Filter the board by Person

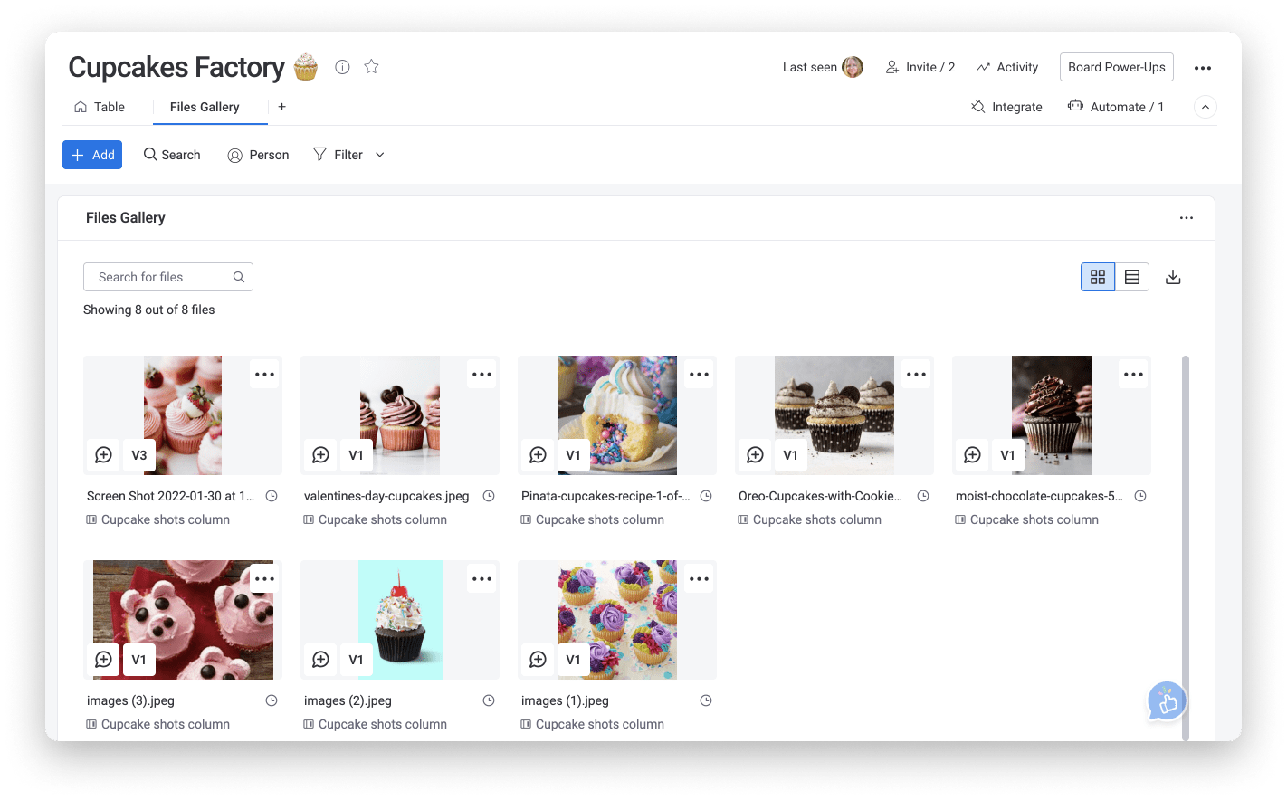[258, 154]
